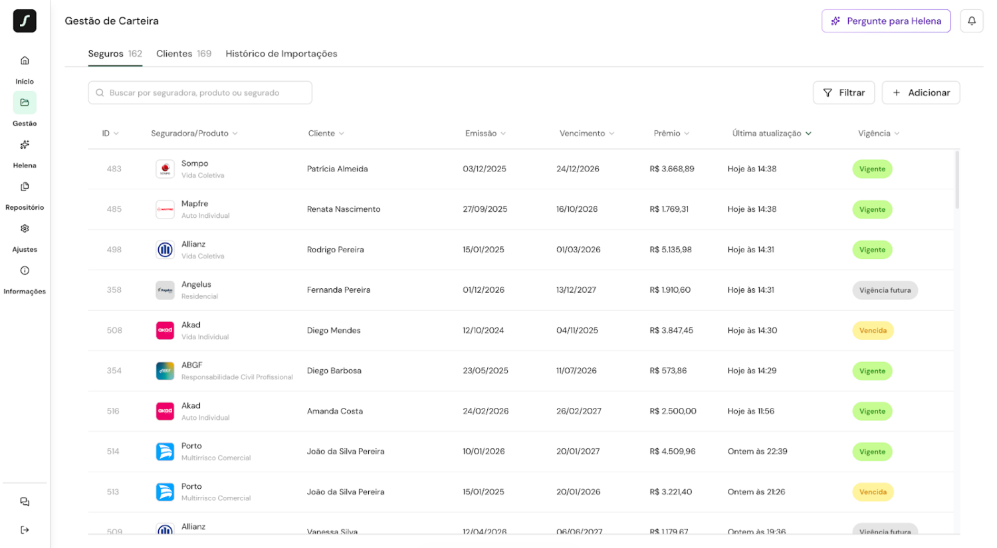Sort by Última atualização column

pyautogui.click(x=771, y=134)
